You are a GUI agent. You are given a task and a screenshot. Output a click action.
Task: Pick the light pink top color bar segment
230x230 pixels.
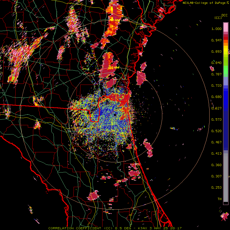[x=226, y=27]
